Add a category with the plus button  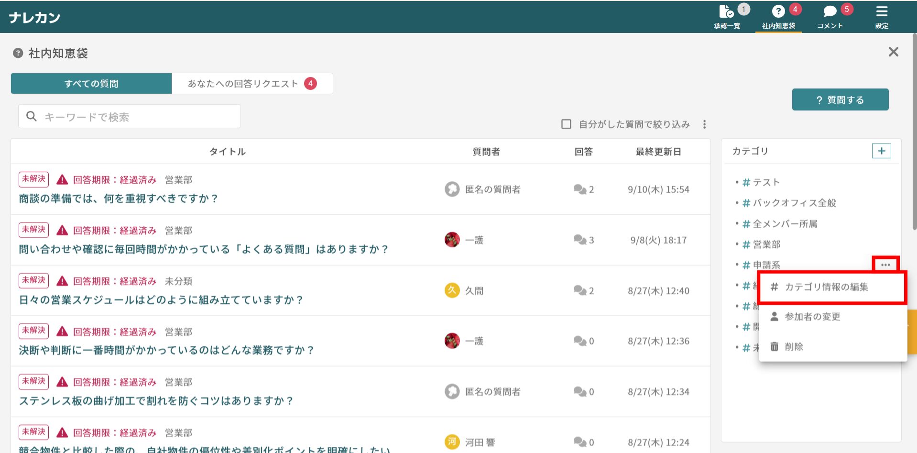click(881, 151)
